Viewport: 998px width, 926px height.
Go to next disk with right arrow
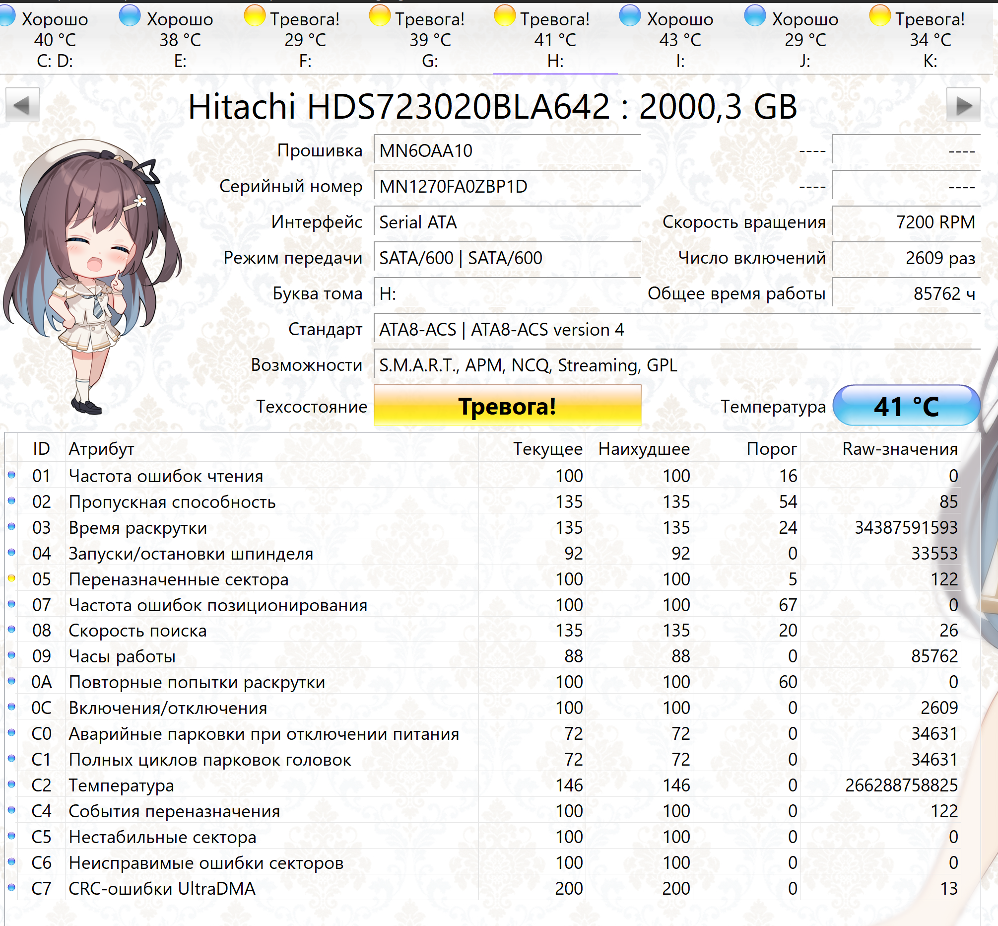[963, 105]
